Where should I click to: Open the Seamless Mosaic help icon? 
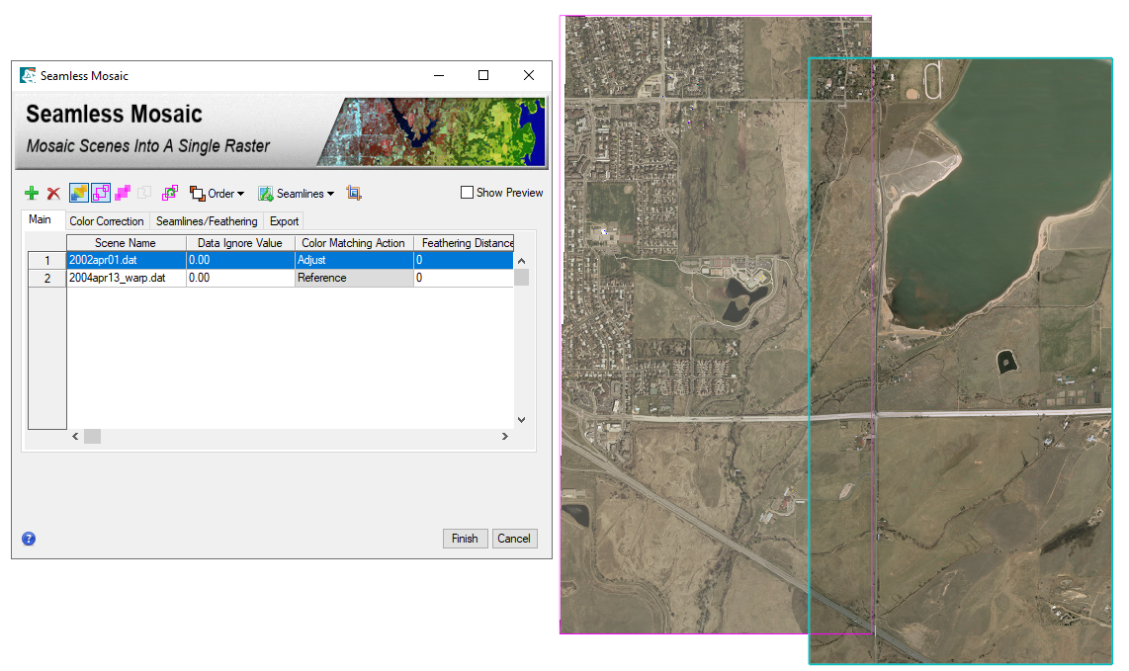[29, 539]
